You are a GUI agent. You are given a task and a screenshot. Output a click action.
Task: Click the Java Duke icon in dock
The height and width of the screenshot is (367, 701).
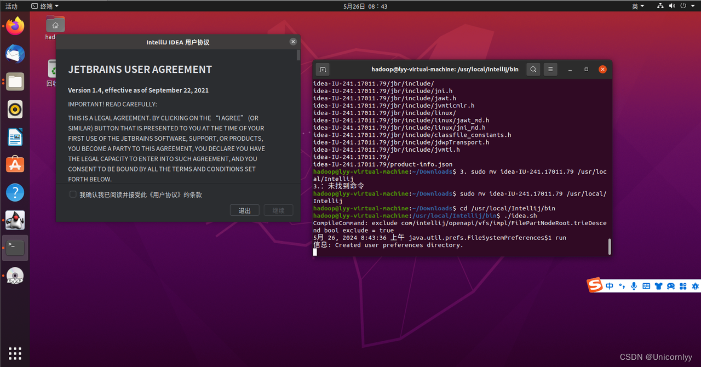[15, 220]
